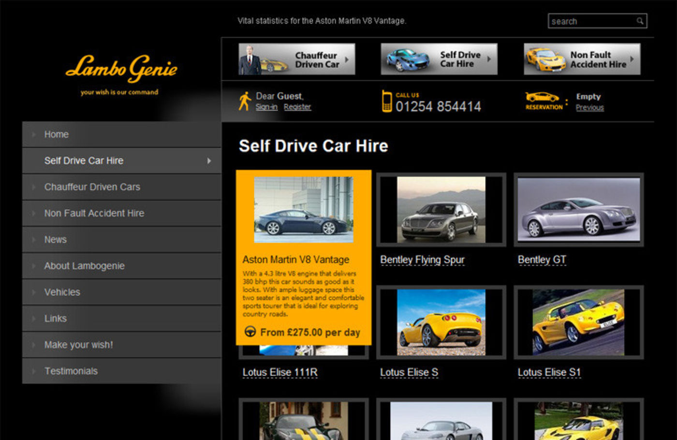Select the Bentley Flying Spur thumbnail
The height and width of the screenshot is (440, 677).
pyautogui.click(x=441, y=209)
